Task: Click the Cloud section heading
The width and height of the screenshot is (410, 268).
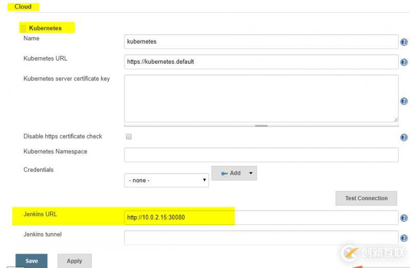Action: pyautogui.click(x=23, y=7)
